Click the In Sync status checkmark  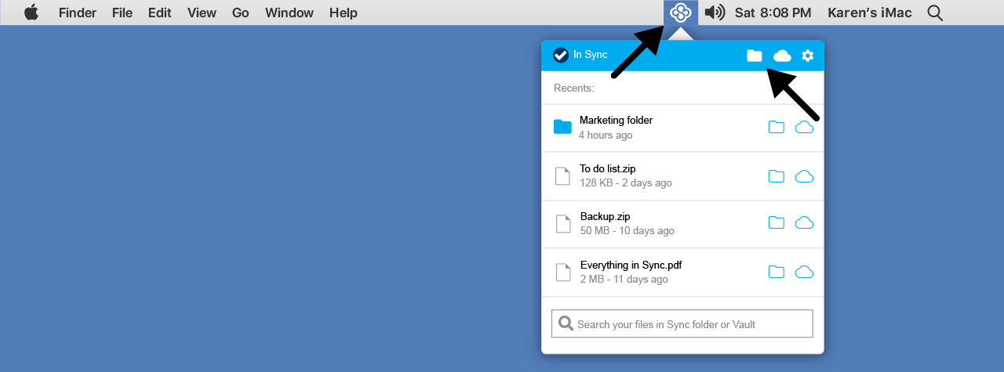(x=561, y=55)
